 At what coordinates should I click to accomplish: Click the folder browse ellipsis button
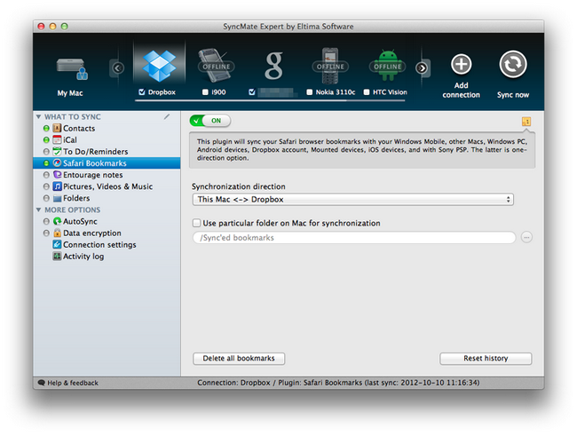(526, 237)
